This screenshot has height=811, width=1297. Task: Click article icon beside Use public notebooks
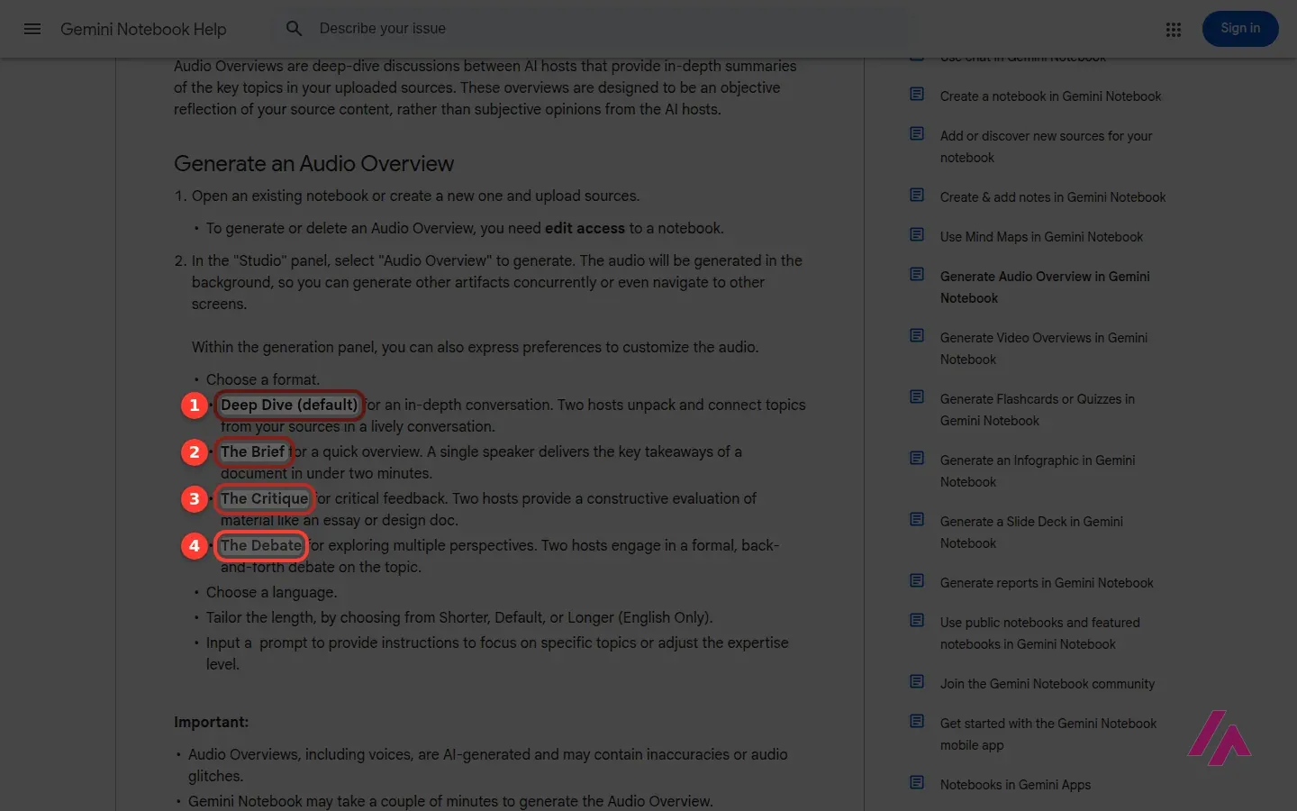tap(917, 620)
